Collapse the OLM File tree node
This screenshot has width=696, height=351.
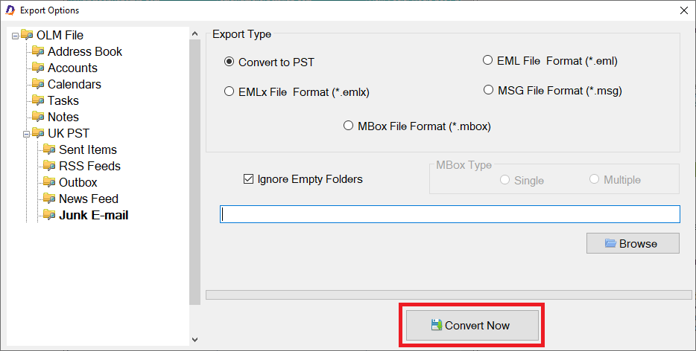[x=16, y=36]
